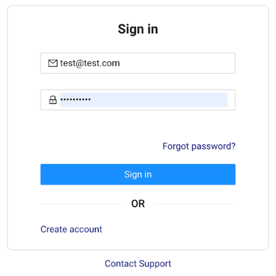The image size is (276, 276).
Task: Click the padlock icon in password field
Action: (53, 100)
